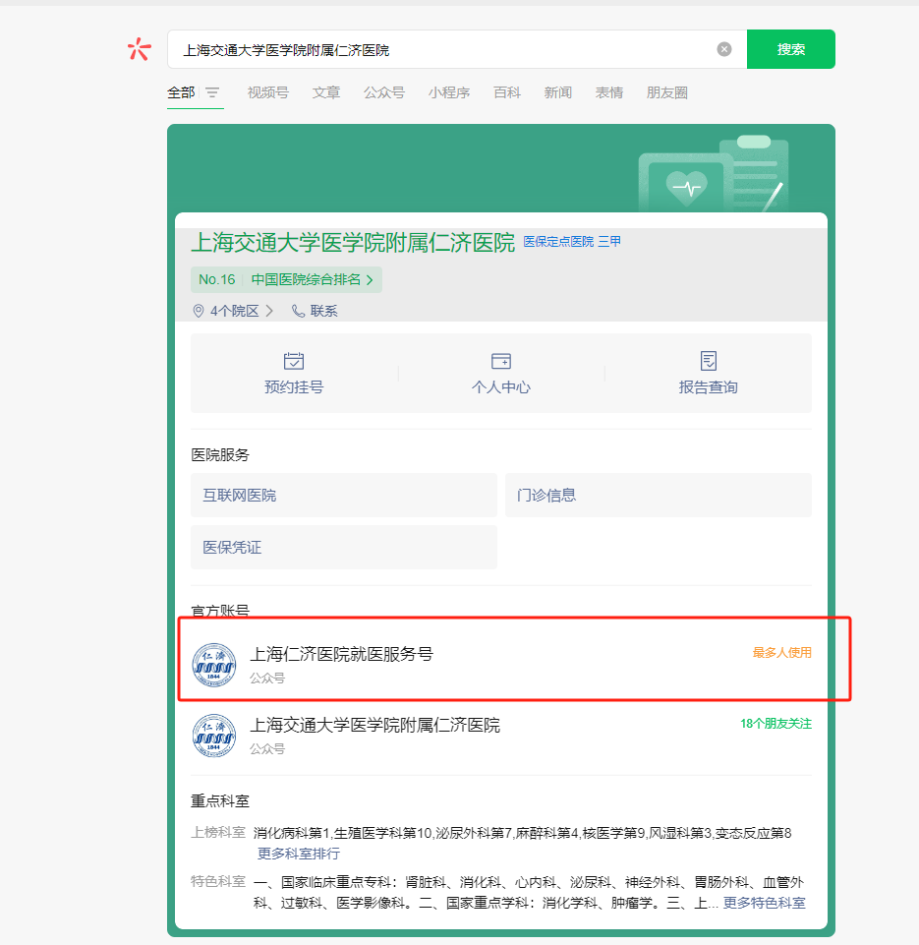Switch to the 朋友圈 tab

[666, 92]
